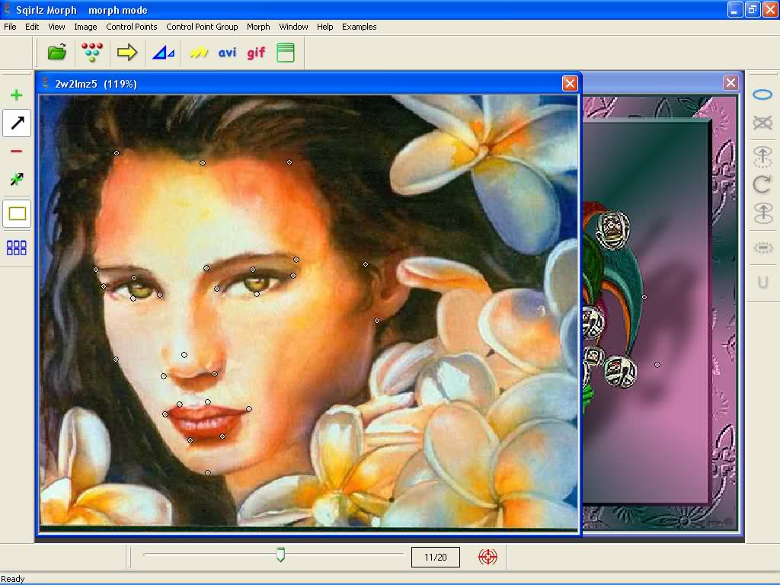Image resolution: width=780 pixels, height=585 pixels.
Task: Click the blue grid tile icon
Action: 17,248
